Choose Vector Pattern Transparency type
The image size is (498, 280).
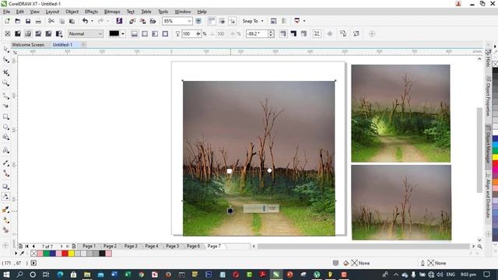pyautogui.click(x=38, y=33)
